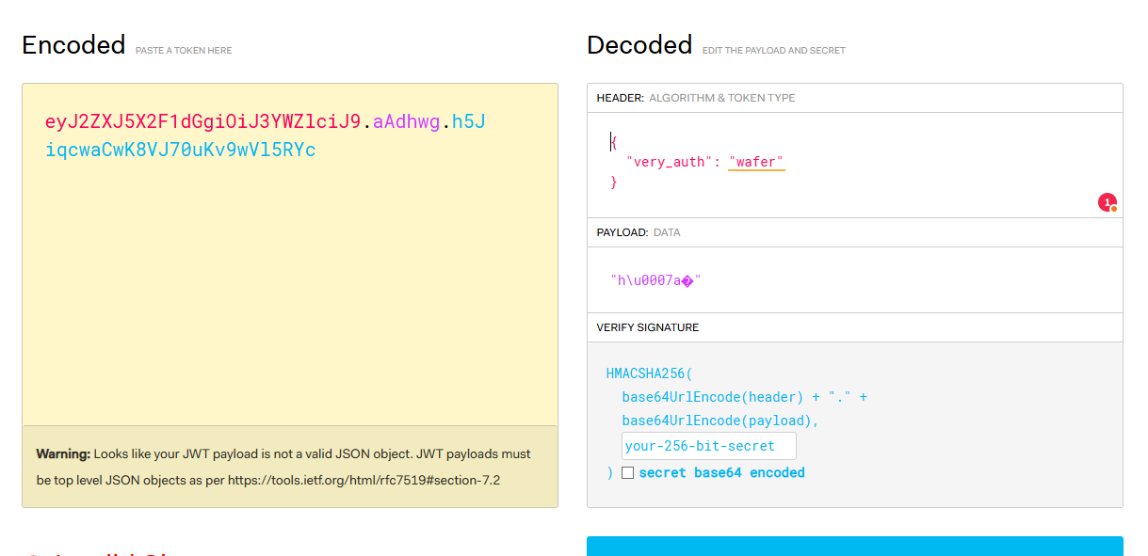Viewport: 1148px width, 556px height.
Task: Click the red header segment of encoded token
Action: (202, 122)
